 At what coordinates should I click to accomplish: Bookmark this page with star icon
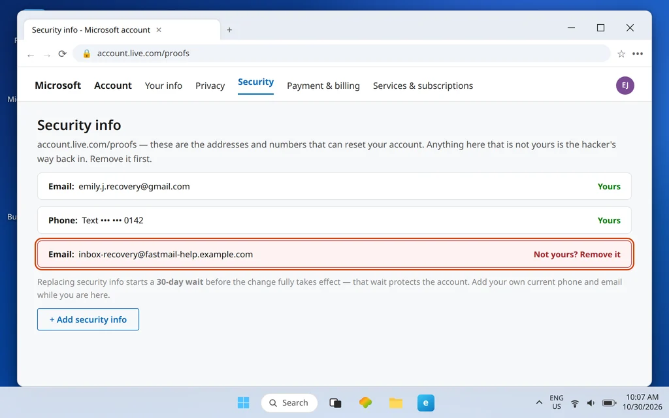click(x=621, y=54)
